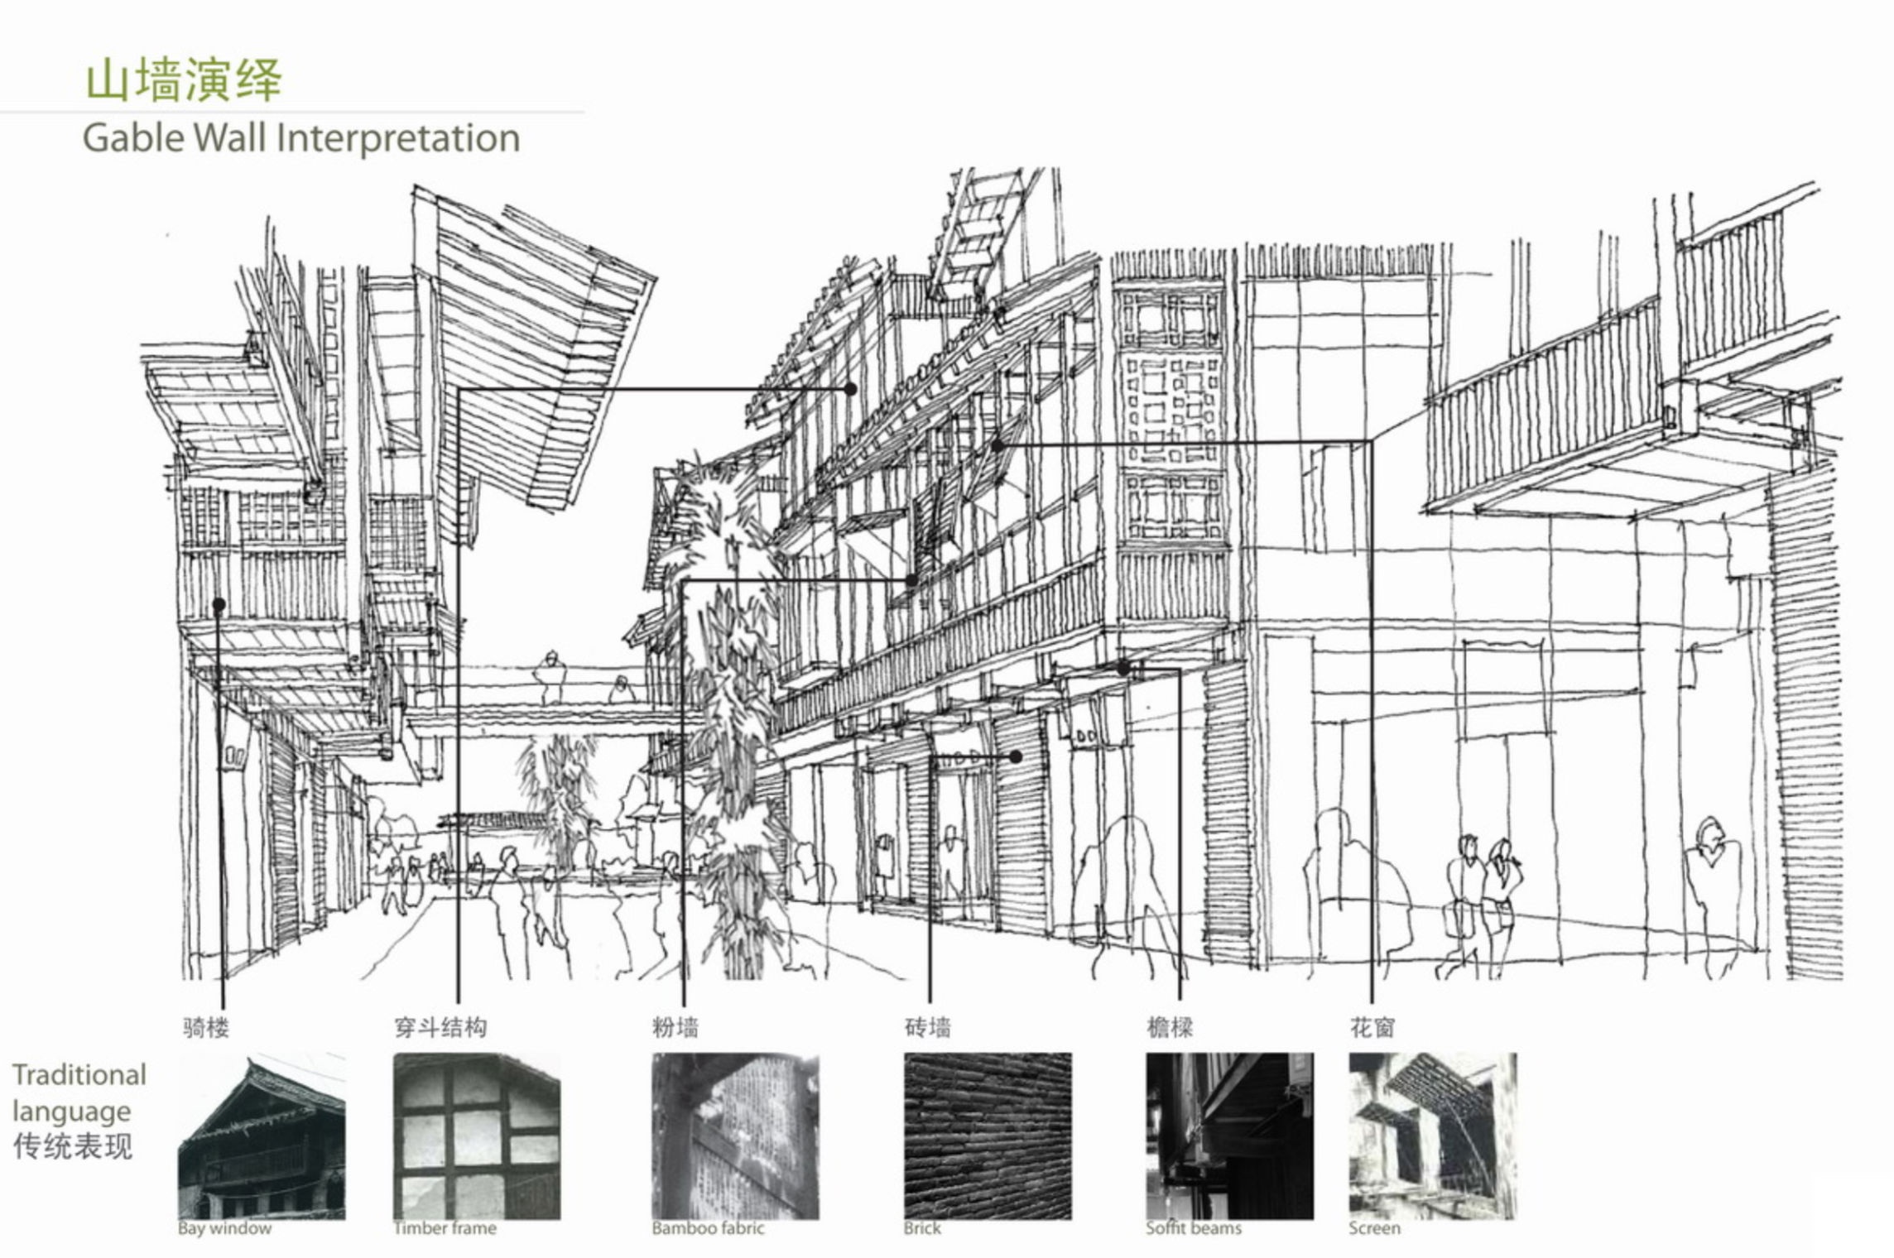The height and width of the screenshot is (1258, 1894).
Task: Click the caption "Timber frame"
Action: [x=445, y=1229]
